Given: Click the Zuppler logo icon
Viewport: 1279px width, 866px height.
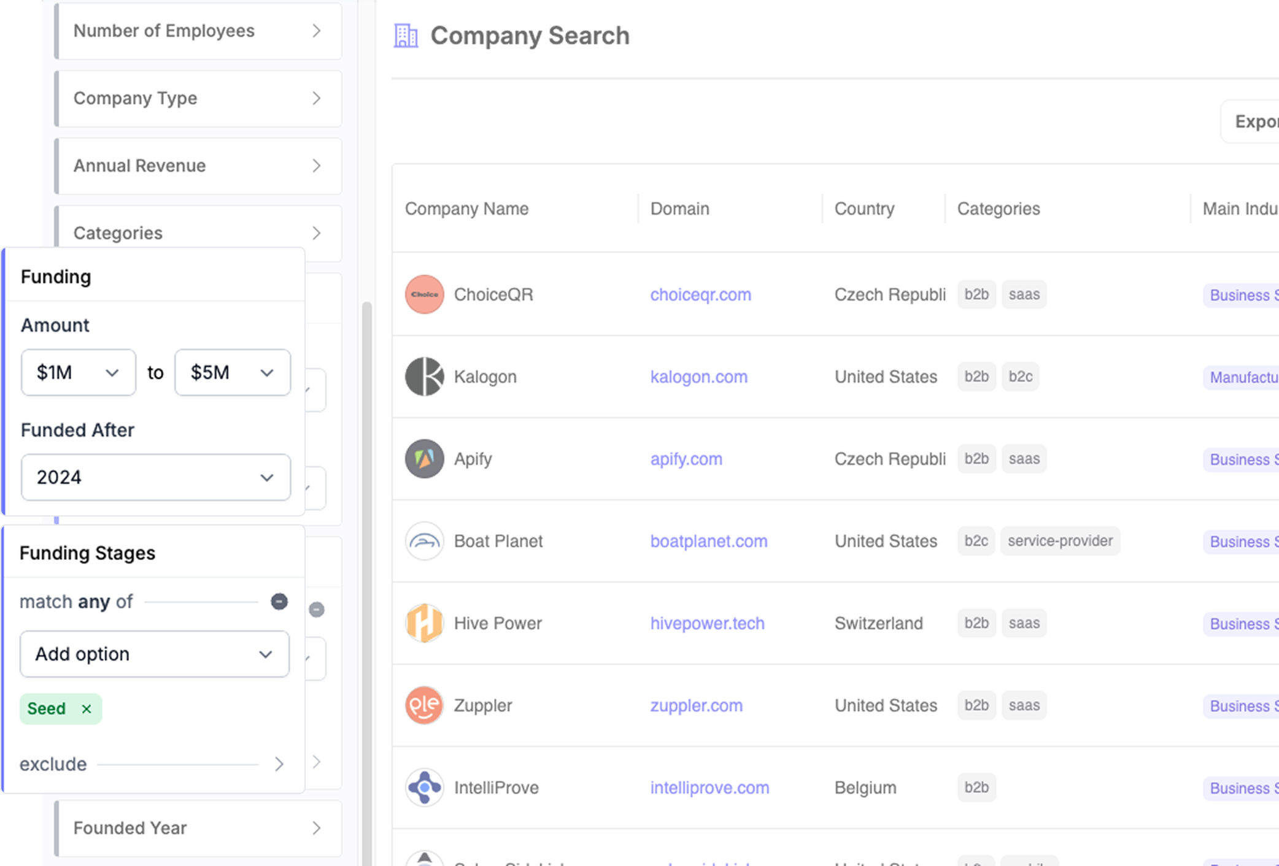Looking at the screenshot, I should point(424,705).
